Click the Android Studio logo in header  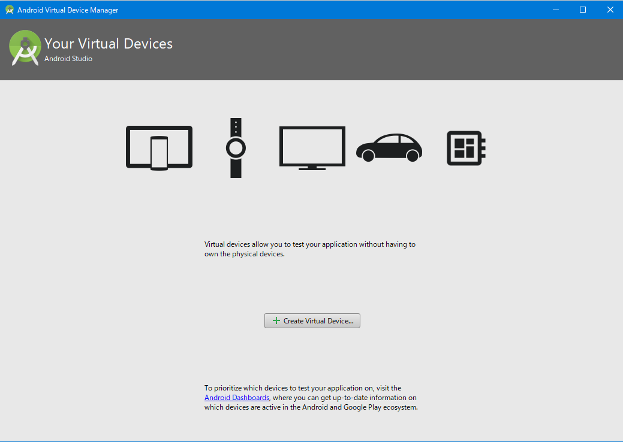pos(25,48)
